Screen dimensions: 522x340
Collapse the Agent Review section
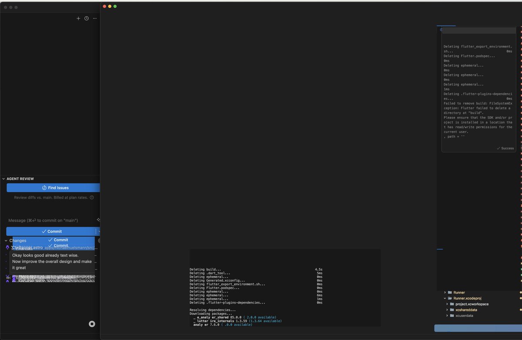(x=3, y=178)
